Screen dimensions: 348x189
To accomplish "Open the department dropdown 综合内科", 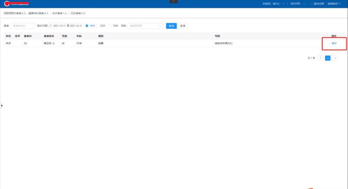I will (298, 4).
